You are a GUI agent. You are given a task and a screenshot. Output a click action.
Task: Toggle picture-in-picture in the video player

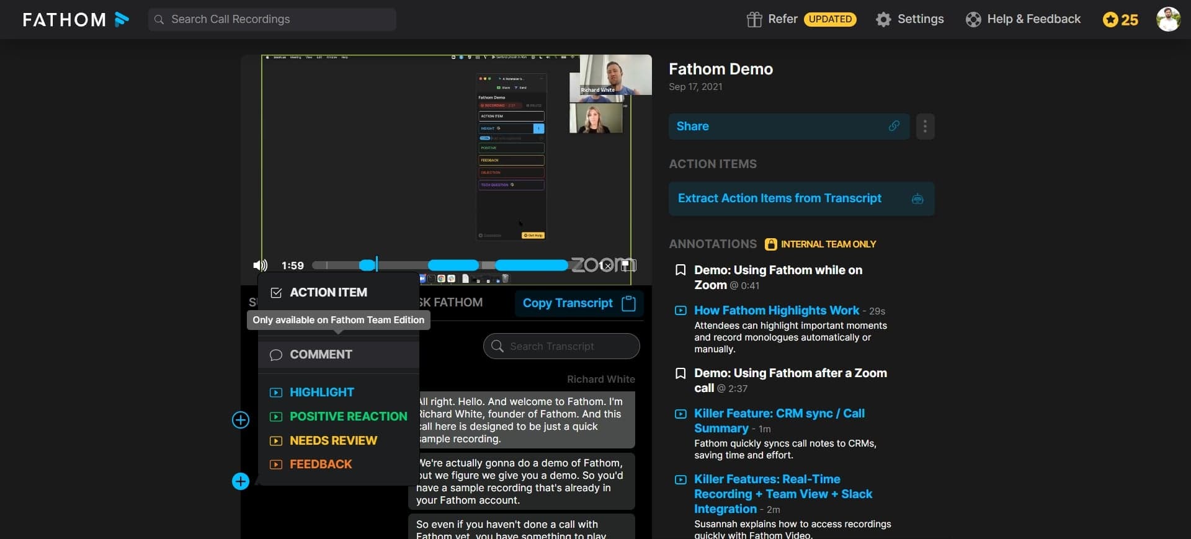628,265
